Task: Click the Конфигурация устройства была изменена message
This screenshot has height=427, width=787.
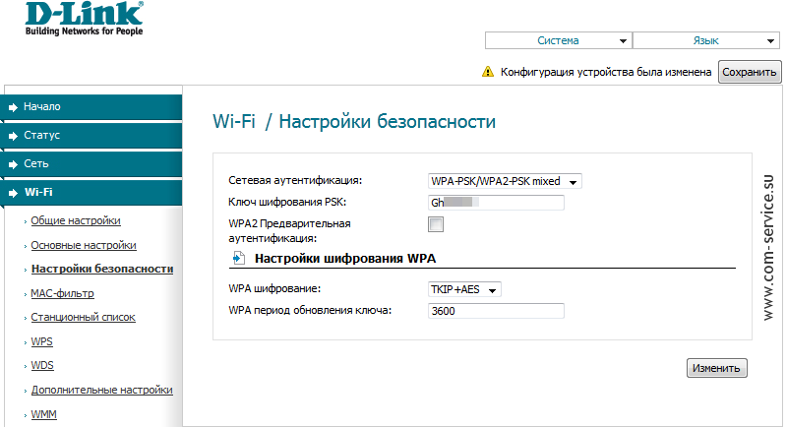Action: 606,72
